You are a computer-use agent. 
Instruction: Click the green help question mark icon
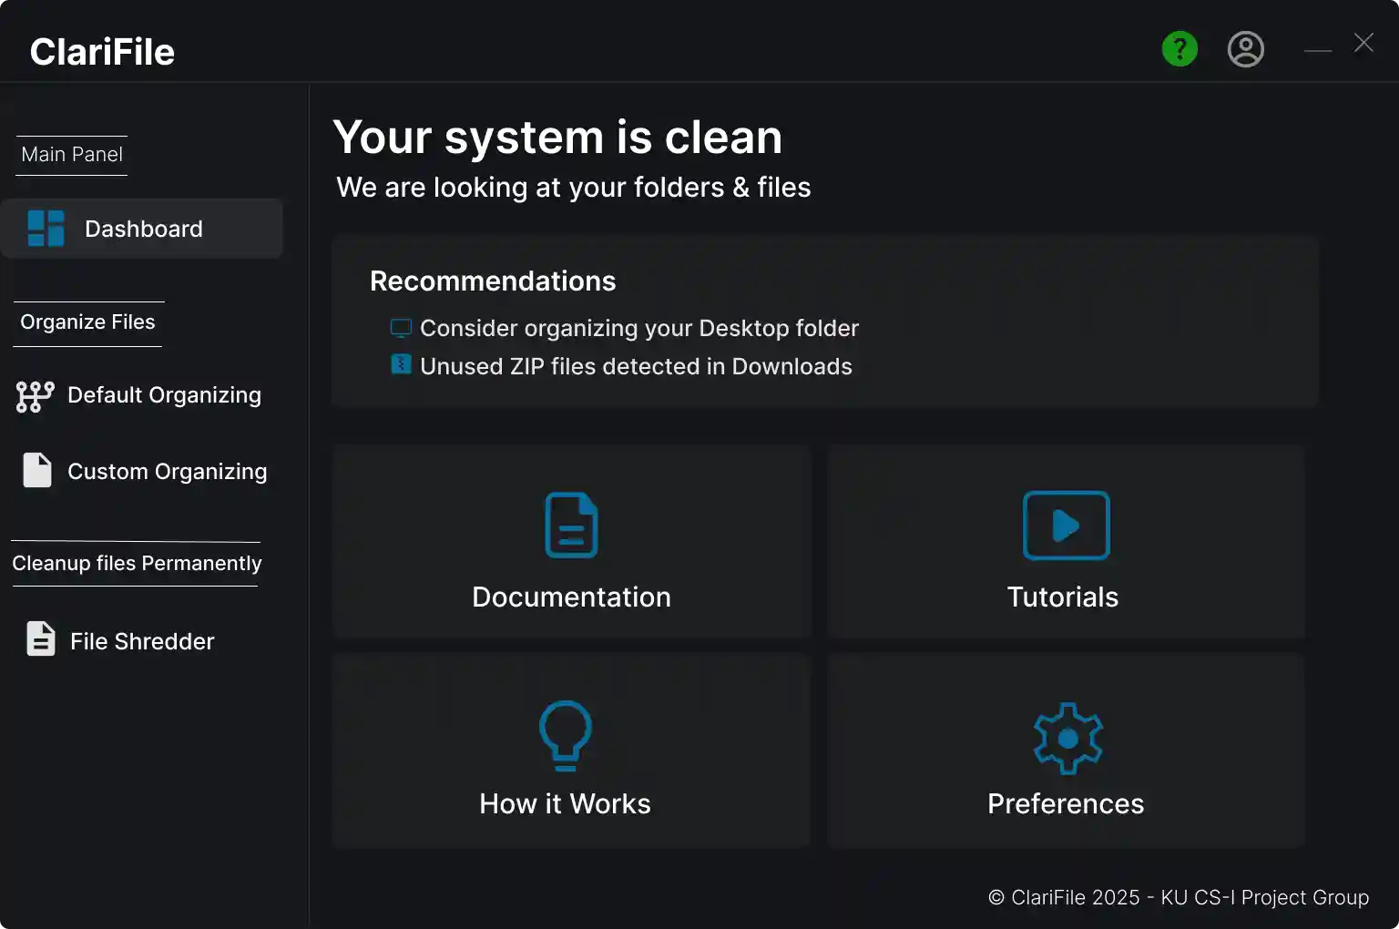click(x=1179, y=49)
